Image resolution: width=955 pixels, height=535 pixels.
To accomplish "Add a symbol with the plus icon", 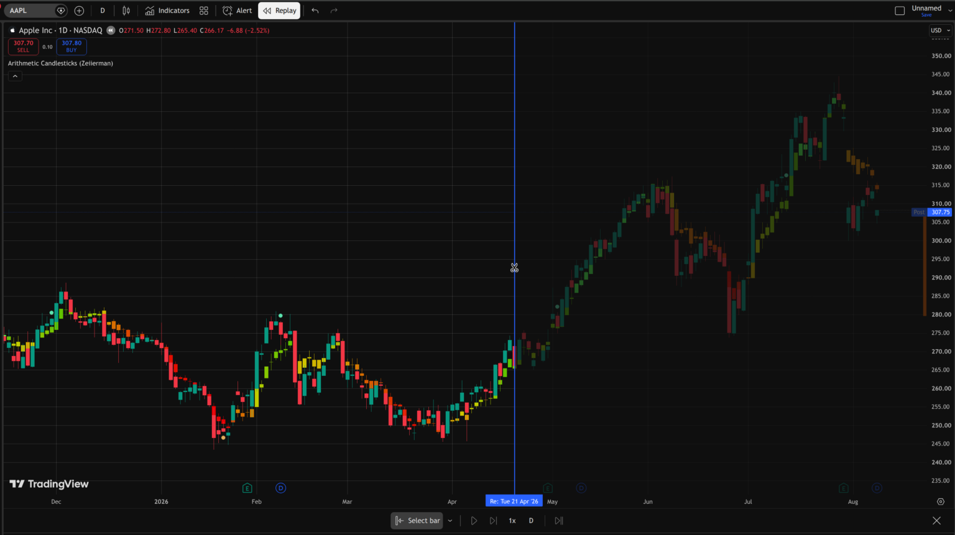I will 79,11.
